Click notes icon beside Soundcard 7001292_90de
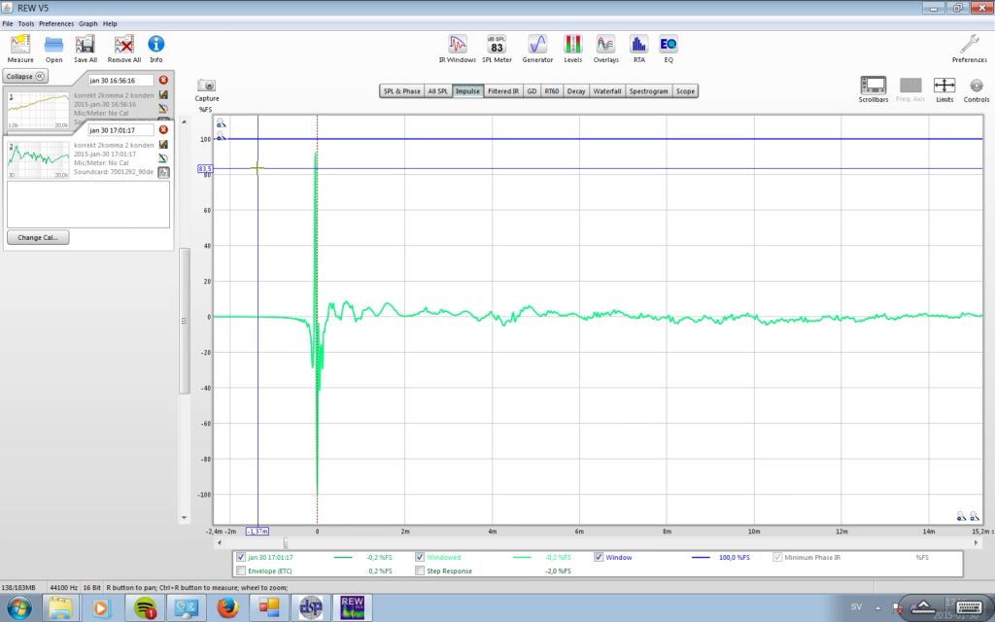The width and height of the screenshot is (995, 622). [x=163, y=172]
